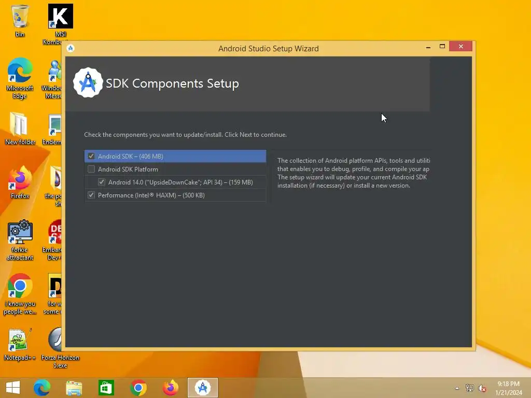531x398 pixels.
Task: Click the 'Check the components you want' instruction text
Action: coord(185,135)
